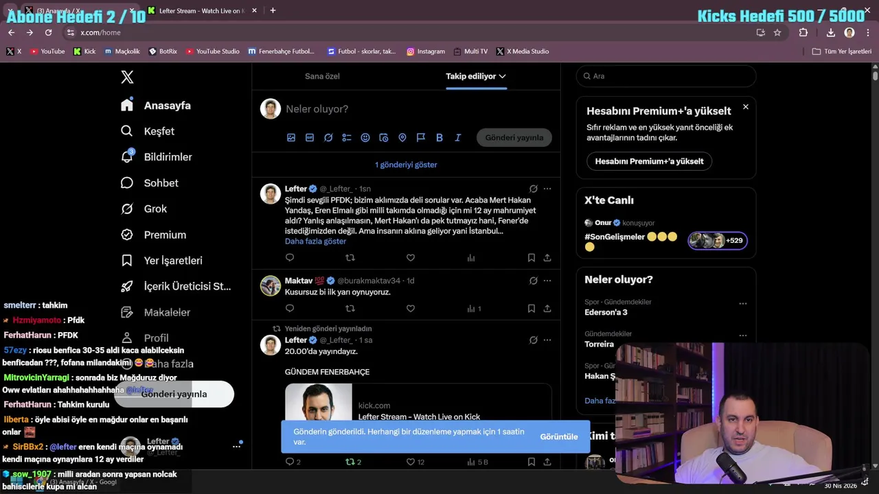Open browser downloads icon
Viewport: 879px width, 494px height.
click(x=830, y=32)
